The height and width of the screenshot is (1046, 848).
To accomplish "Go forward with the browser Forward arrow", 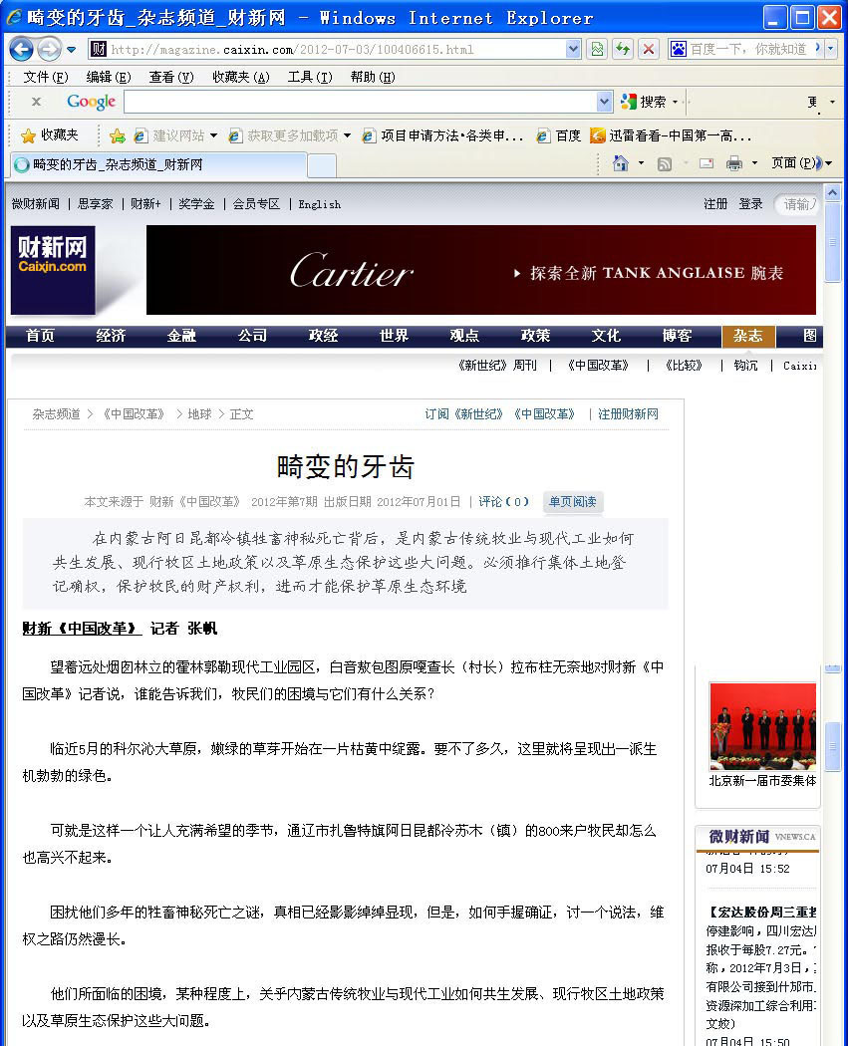I will [x=49, y=49].
